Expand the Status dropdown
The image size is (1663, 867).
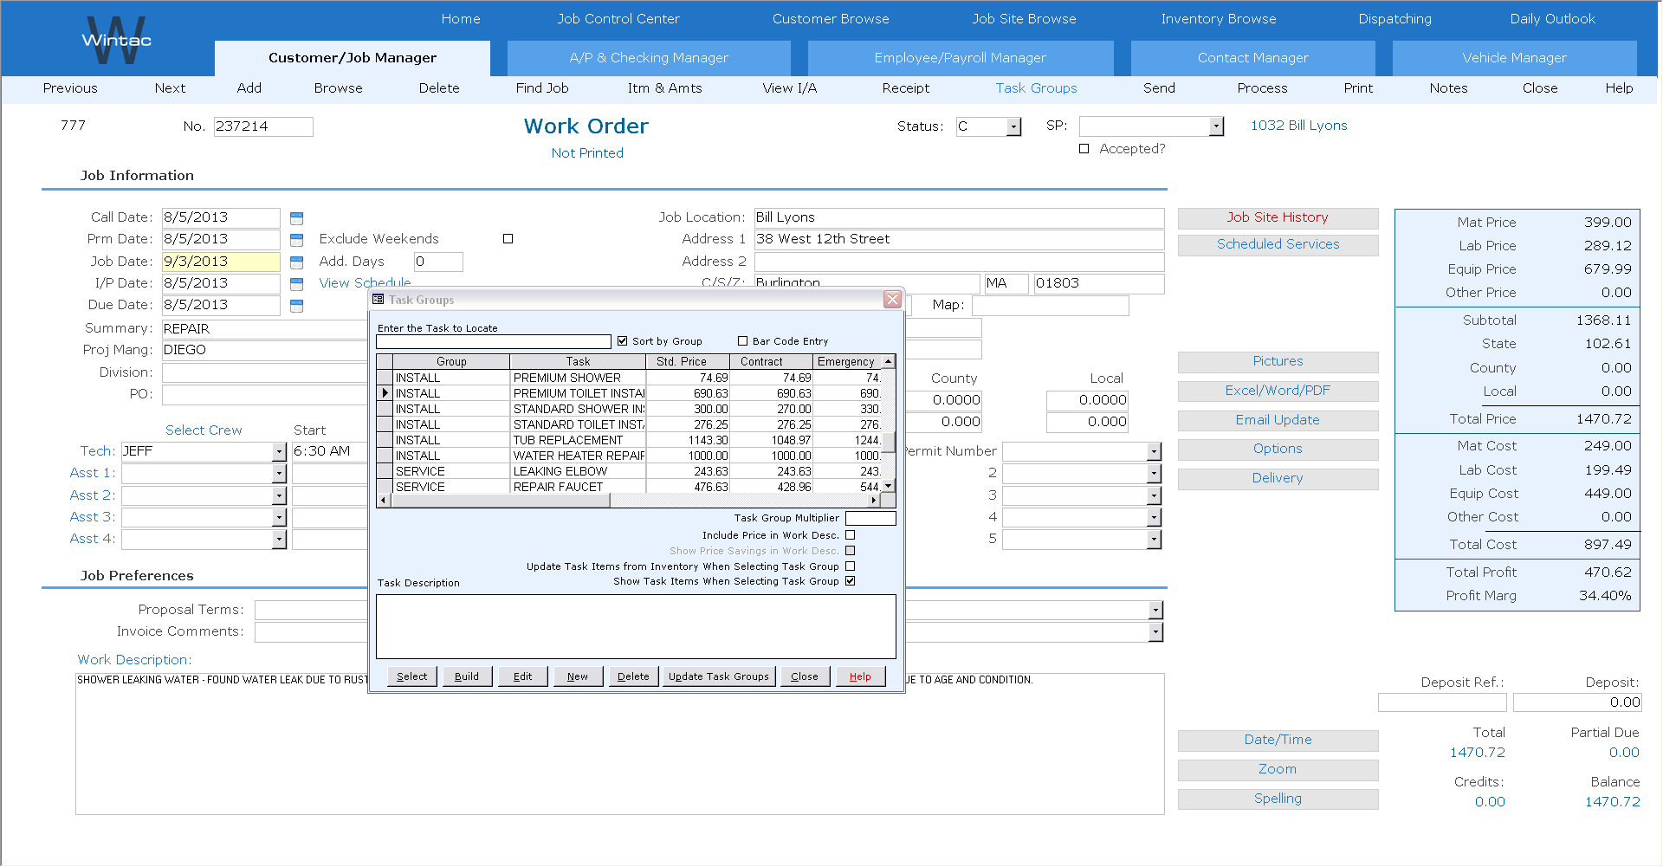1013,127
